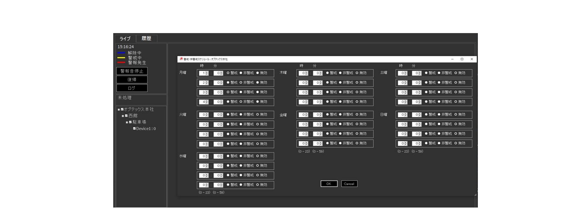The width and height of the screenshot is (585, 218).
Task: Click the 復帰 button
Action: 132,80
